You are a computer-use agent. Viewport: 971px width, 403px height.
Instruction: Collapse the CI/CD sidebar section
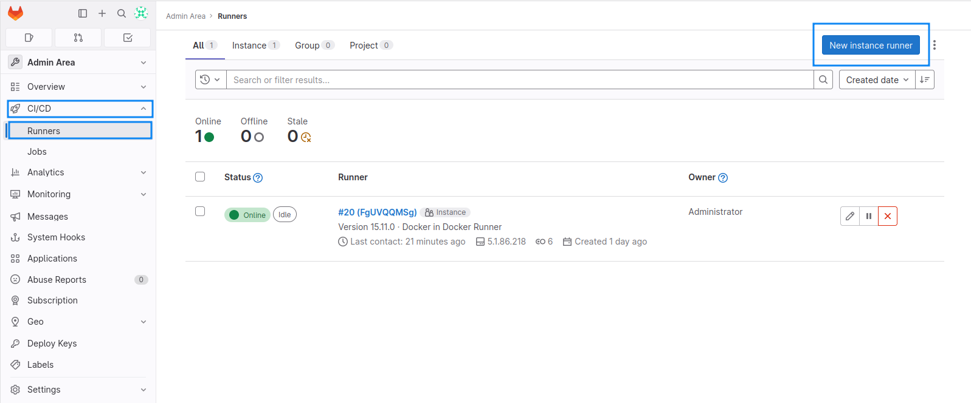pos(80,109)
